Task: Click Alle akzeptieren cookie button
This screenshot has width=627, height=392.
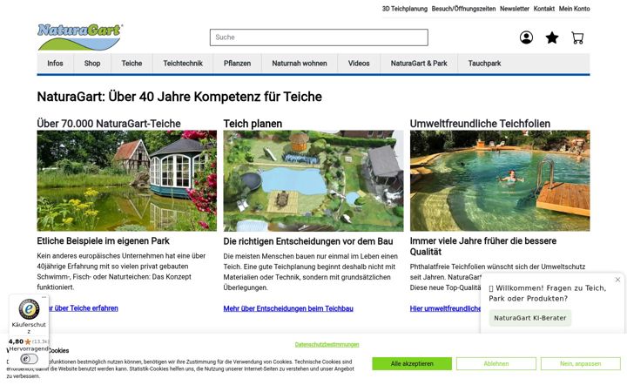Action: (x=412, y=363)
